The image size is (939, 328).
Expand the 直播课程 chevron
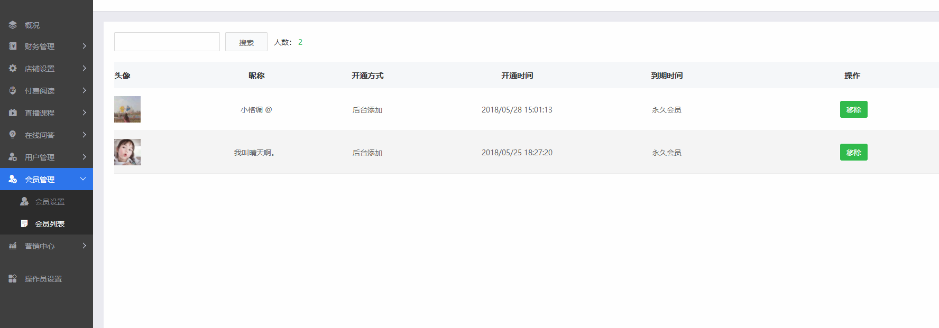pos(84,113)
